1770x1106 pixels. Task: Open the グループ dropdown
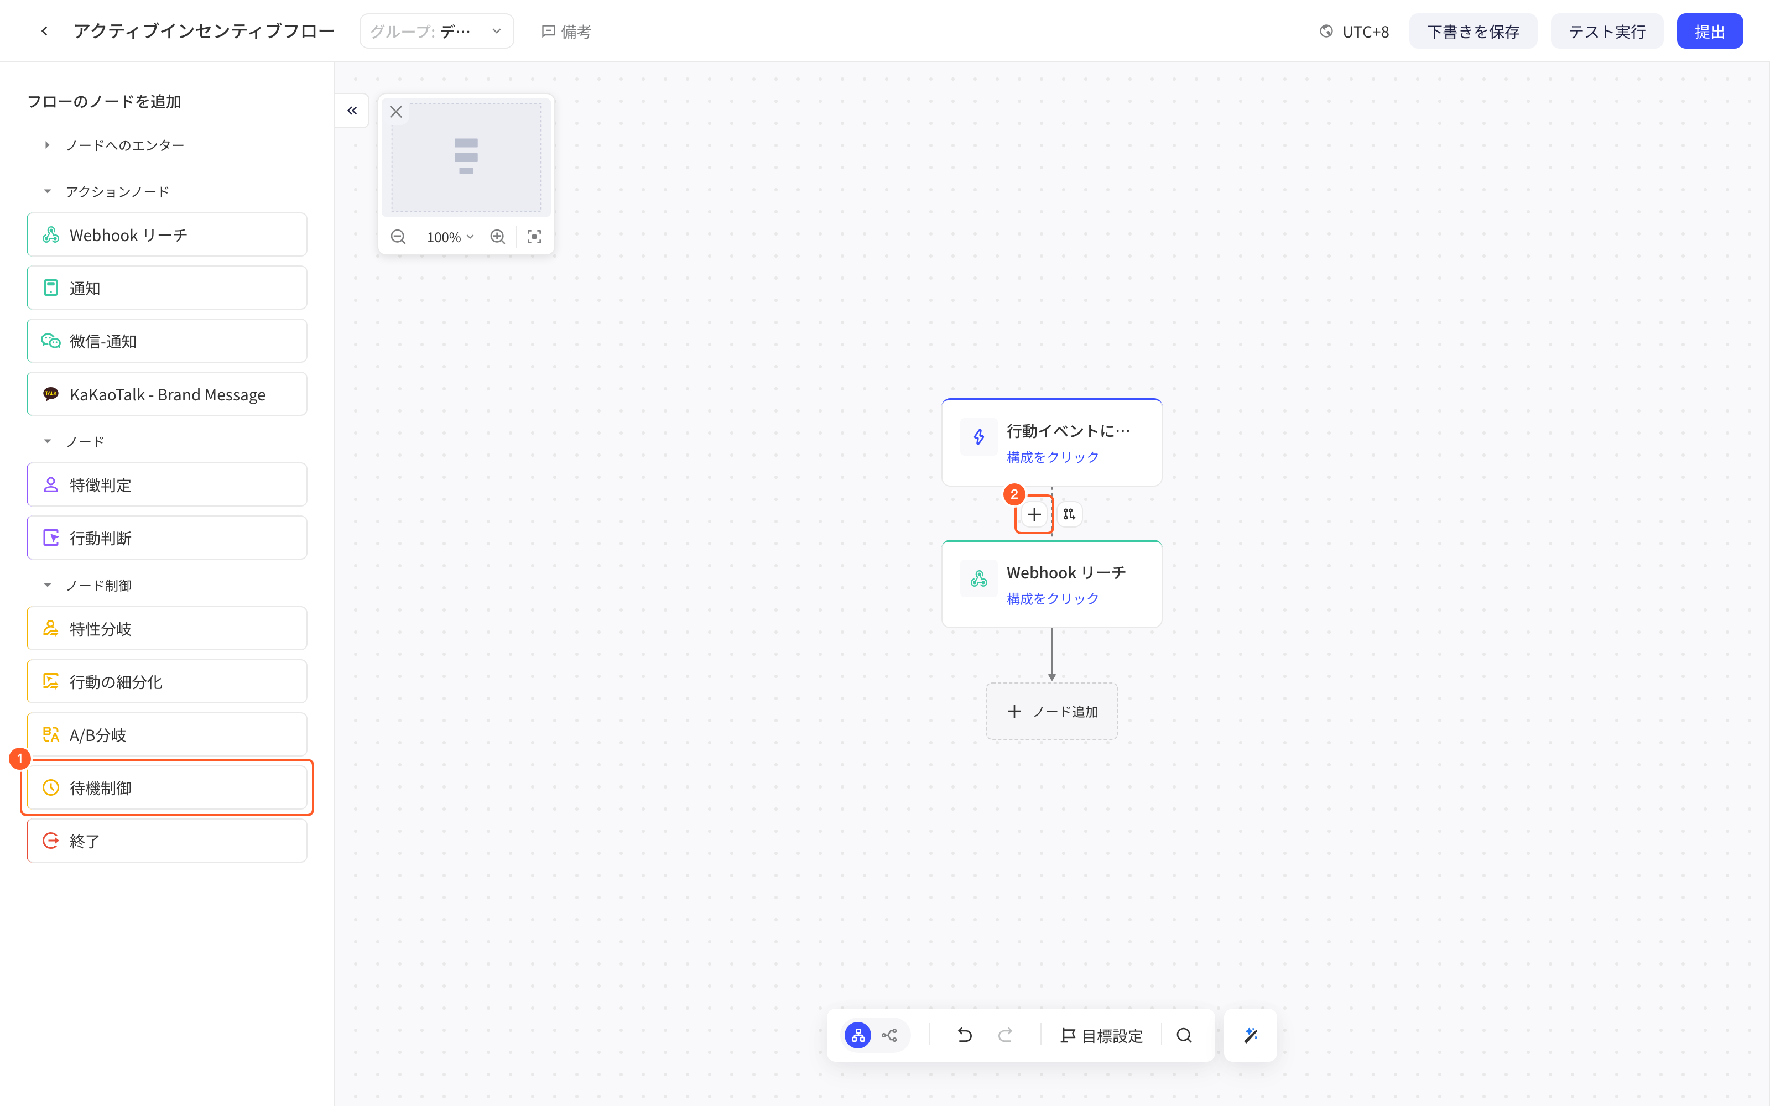click(436, 31)
